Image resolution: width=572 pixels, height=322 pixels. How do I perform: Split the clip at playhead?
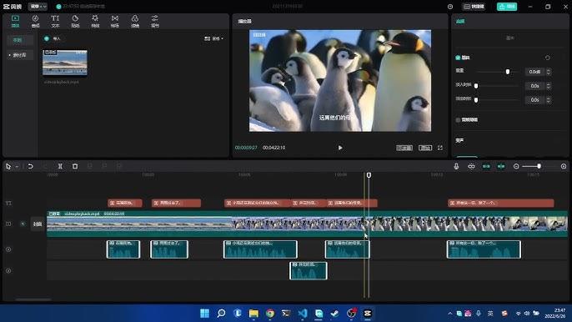(x=60, y=167)
